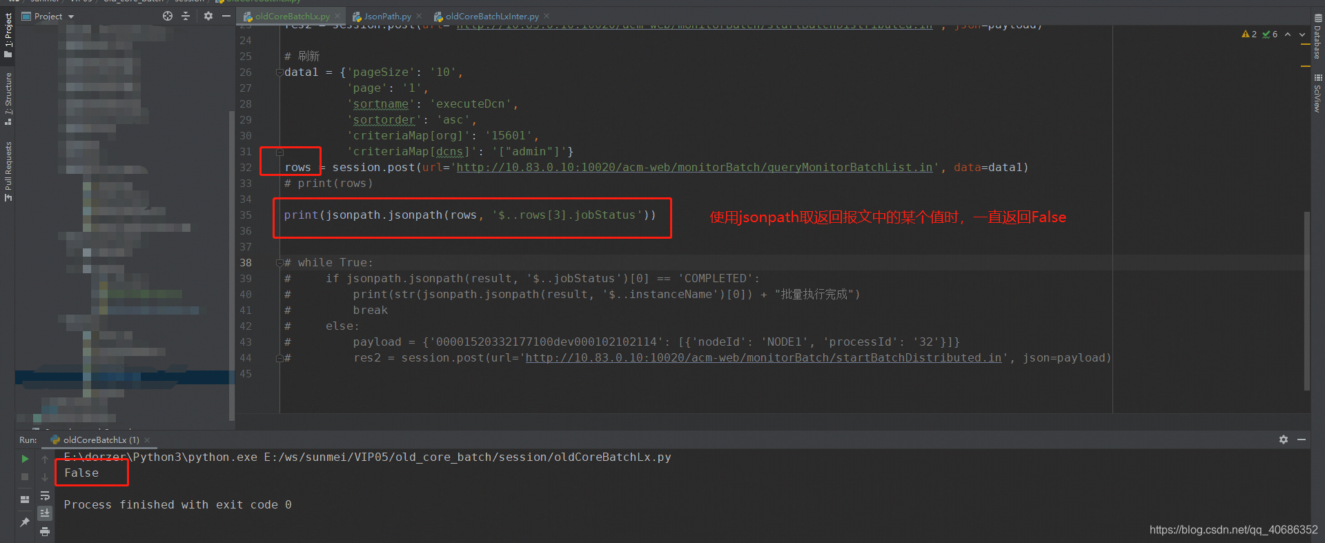The height and width of the screenshot is (543, 1325).
Task: Click the '# 刷新' comment on line 25
Action: click(302, 57)
